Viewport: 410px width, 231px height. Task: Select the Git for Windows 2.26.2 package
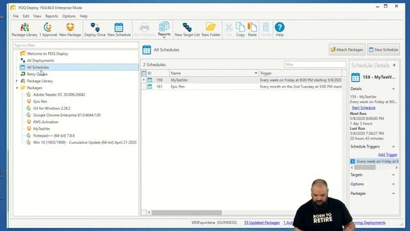coord(52,108)
